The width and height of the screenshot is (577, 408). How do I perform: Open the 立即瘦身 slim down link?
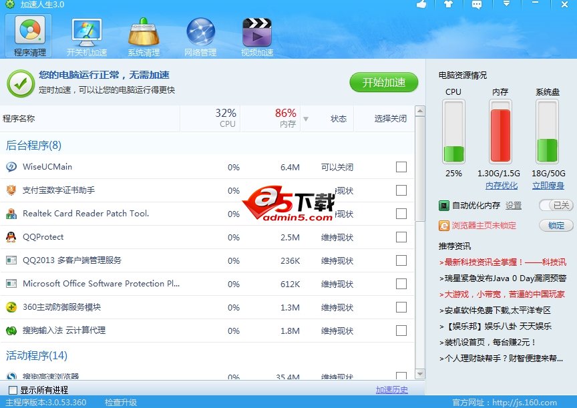pyautogui.click(x=548, y=186)
